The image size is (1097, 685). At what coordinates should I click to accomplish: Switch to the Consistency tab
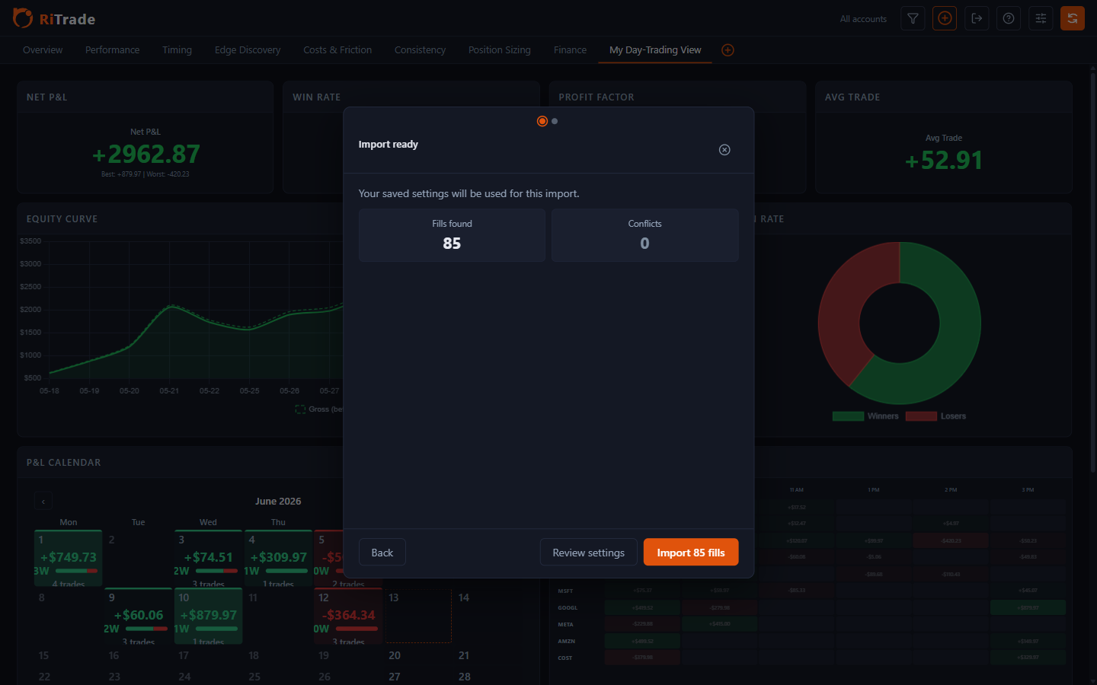(x=420, y=50)
